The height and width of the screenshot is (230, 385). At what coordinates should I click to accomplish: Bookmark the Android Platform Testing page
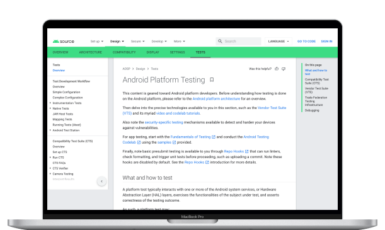click(x=212, y=80)
